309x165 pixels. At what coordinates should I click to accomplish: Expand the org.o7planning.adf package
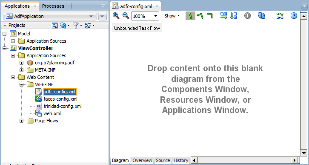(x=21, y=63)
